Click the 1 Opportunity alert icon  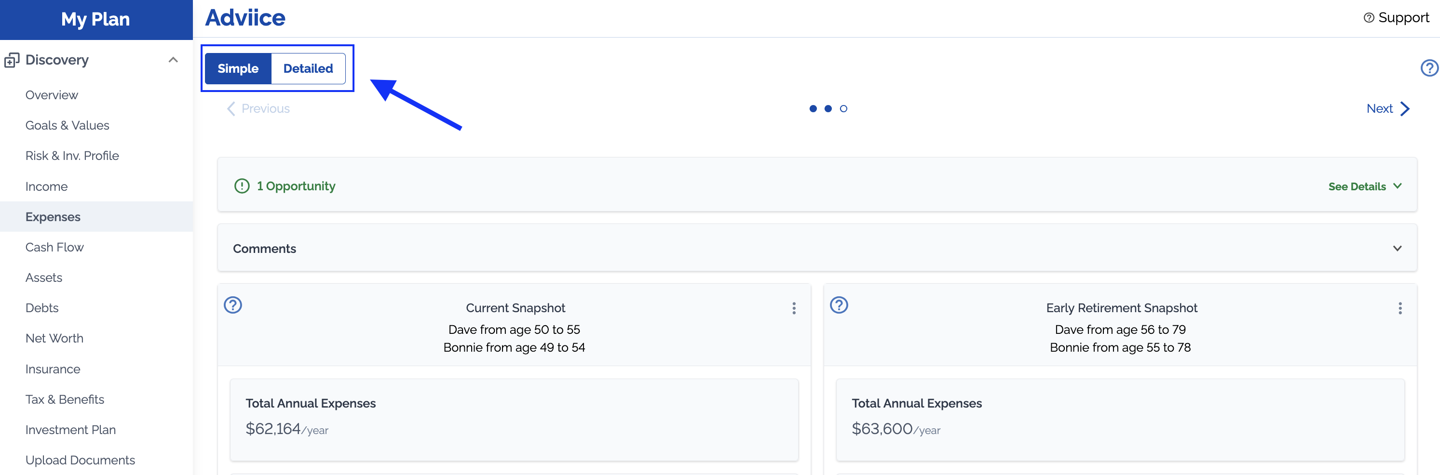tap(242, 186)
